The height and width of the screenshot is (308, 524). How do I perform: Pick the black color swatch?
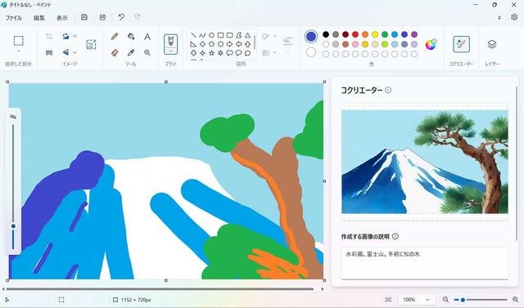pyautogui.click(x=326, y=34)
